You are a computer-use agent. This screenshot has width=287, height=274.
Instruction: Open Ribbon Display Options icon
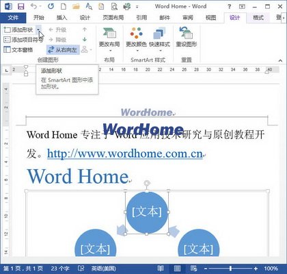click(242, 7)
